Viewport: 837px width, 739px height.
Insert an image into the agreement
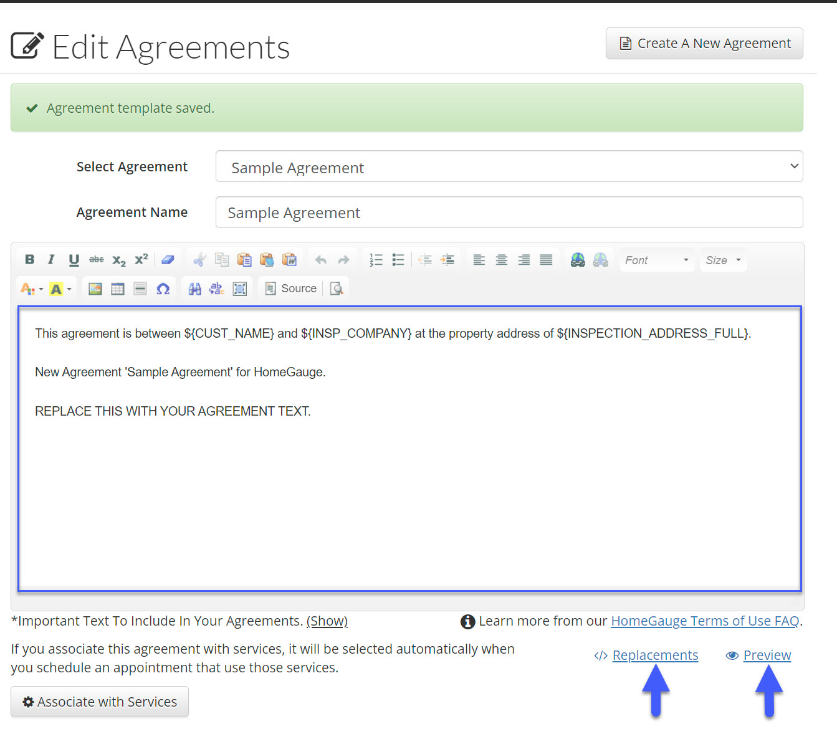coord(95,288)
